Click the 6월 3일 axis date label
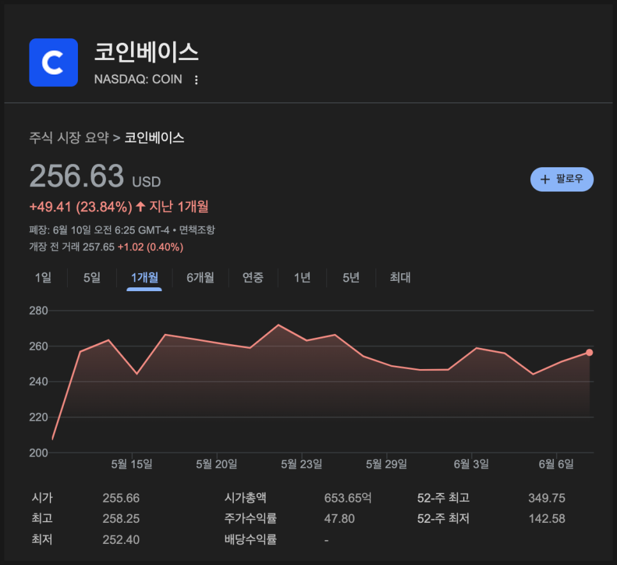The height and width of the screenshot is (565, 617). coord(471,464)
